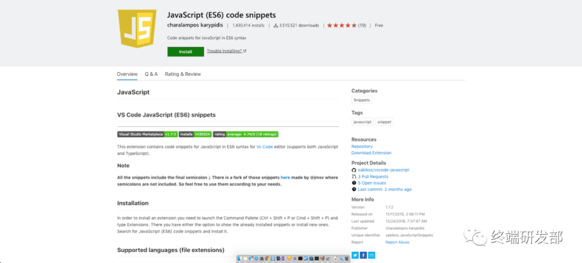
Task: Switch to the Rating & Review tab
Action: (x=183, y=74)
